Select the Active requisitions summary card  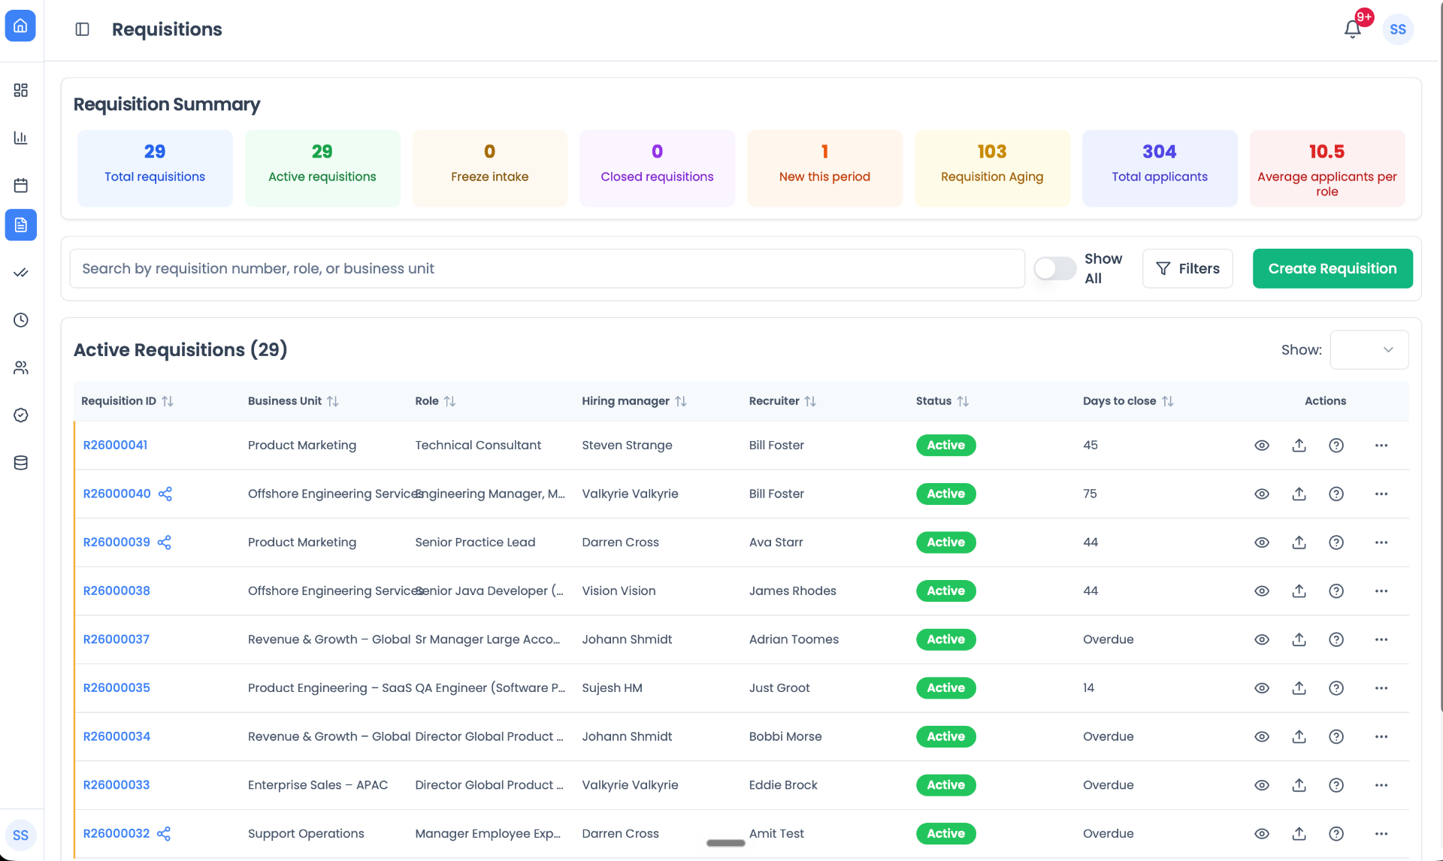point(322,168)
